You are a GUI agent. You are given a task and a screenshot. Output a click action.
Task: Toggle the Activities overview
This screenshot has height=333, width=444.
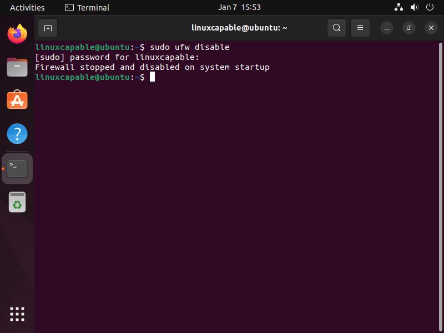(x=27, y=7)
